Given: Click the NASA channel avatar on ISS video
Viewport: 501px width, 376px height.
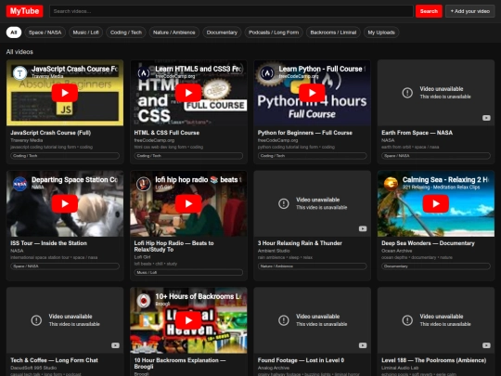Looking at the screenshot, I should 19,184.
